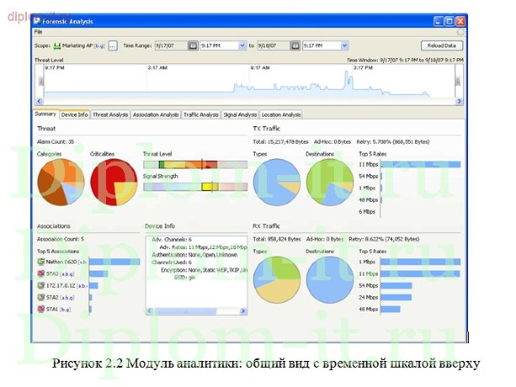Expand the start time 9:17 PM dropdown
This screenshot has height=387, width=516.
pos(242,45)
